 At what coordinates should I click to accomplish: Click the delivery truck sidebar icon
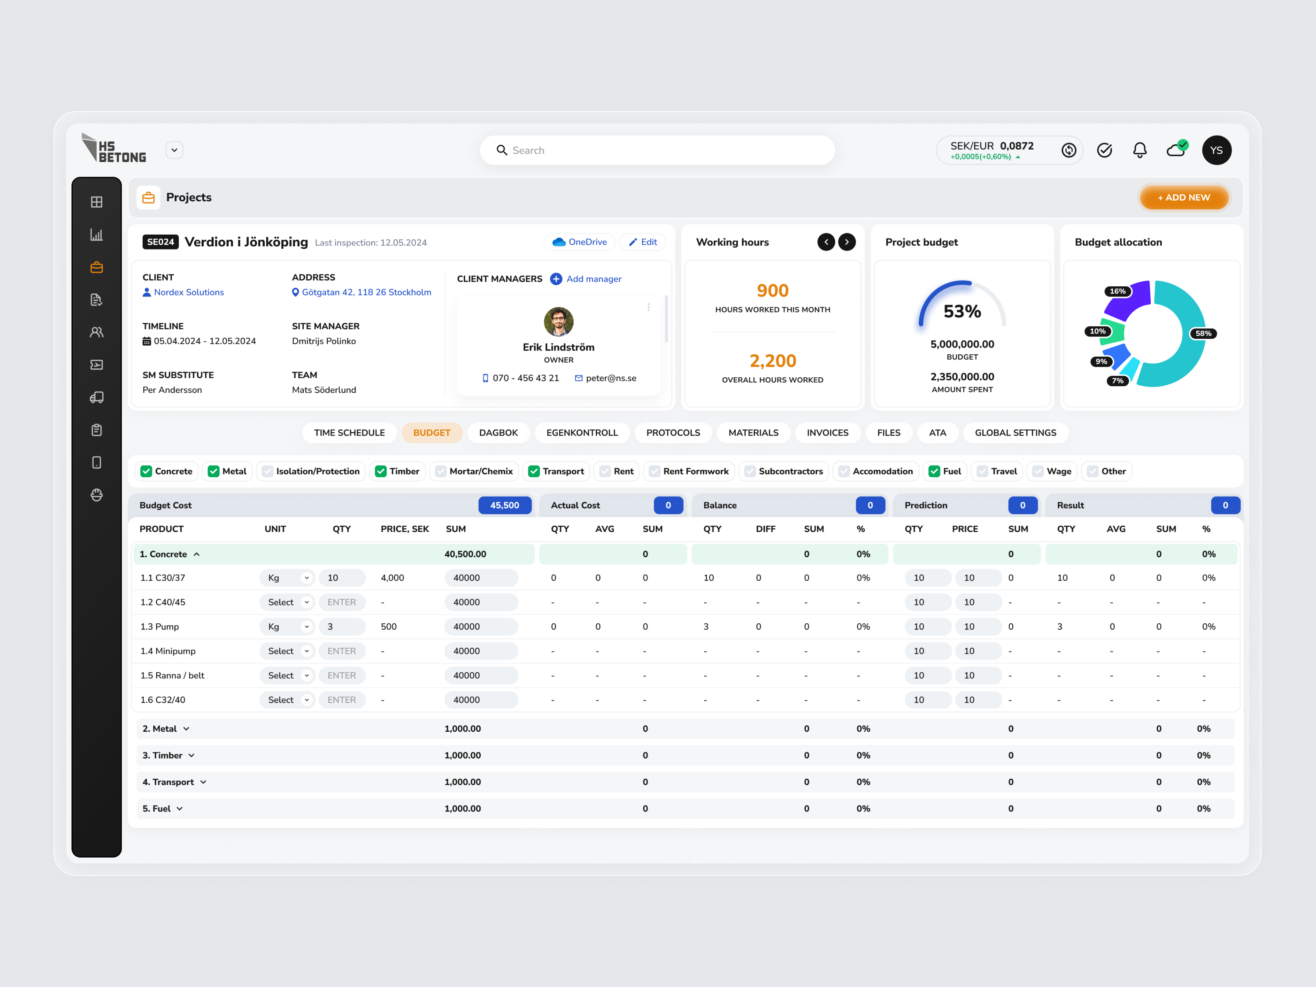96,398
